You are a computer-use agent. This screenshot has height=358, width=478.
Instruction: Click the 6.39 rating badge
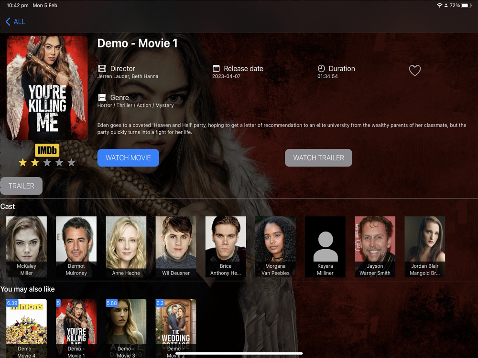tap(12, 303)
